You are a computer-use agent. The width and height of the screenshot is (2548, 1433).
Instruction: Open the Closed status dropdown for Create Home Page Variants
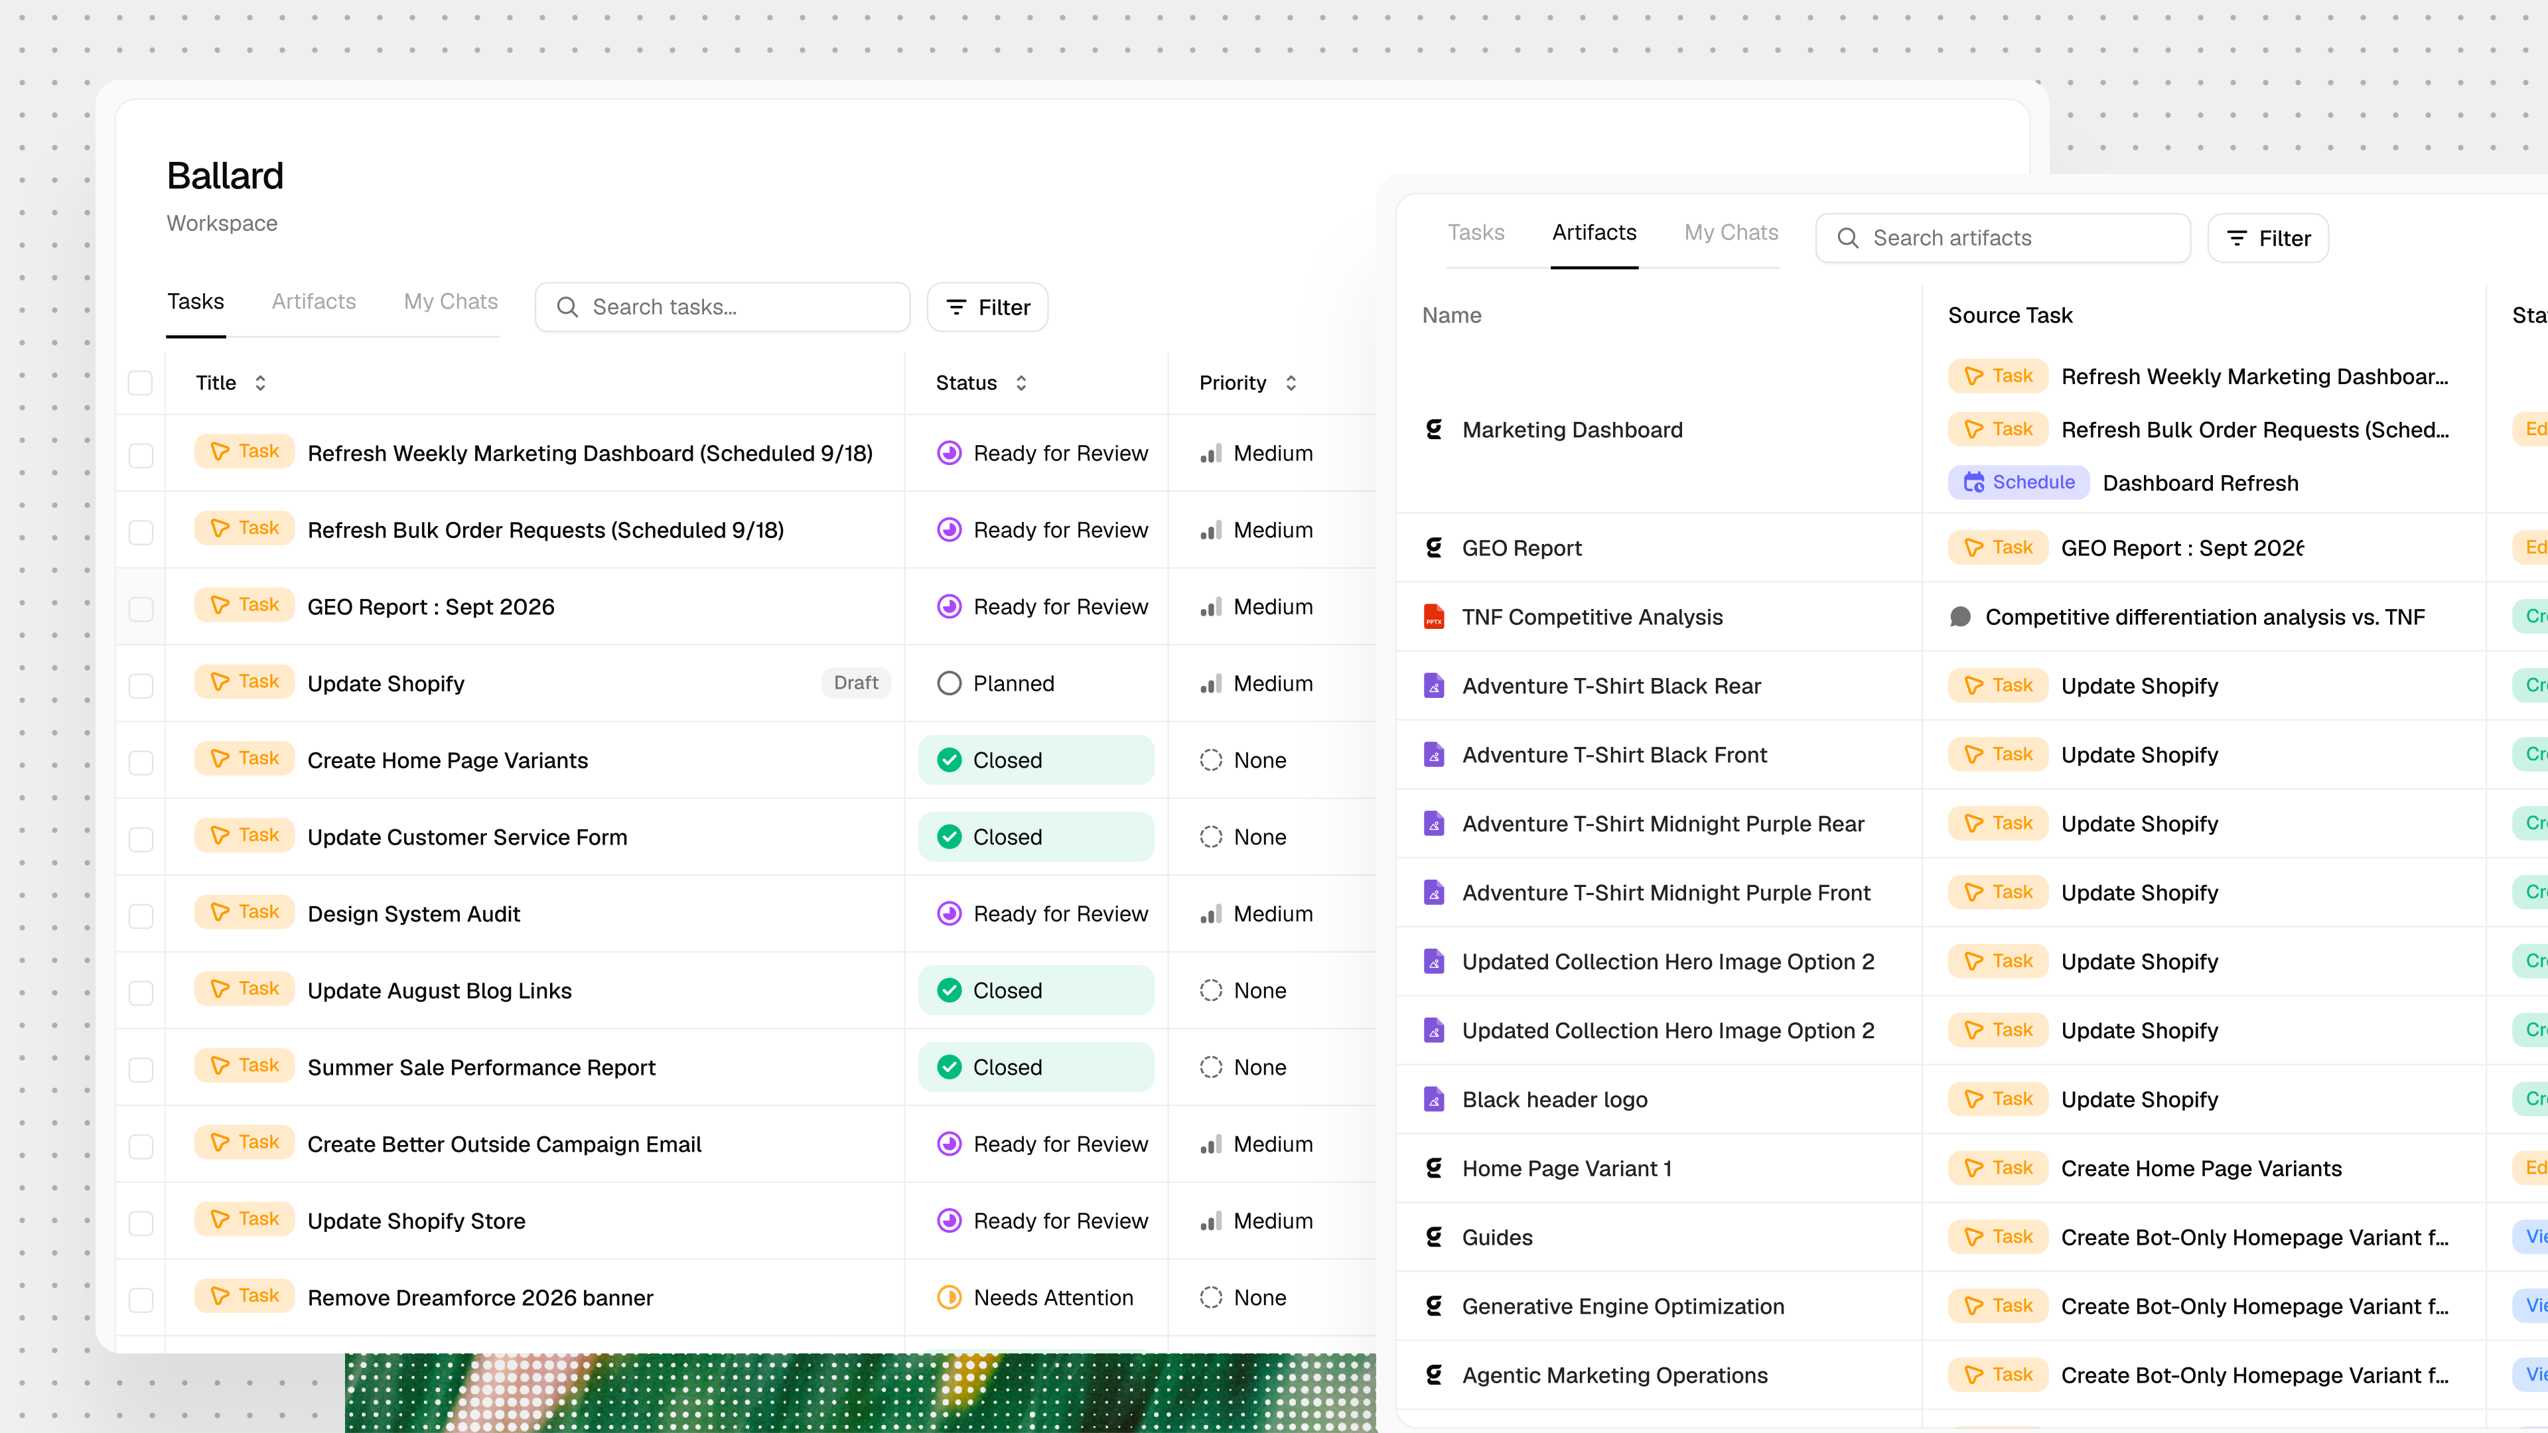click(x=1036, y=760)
